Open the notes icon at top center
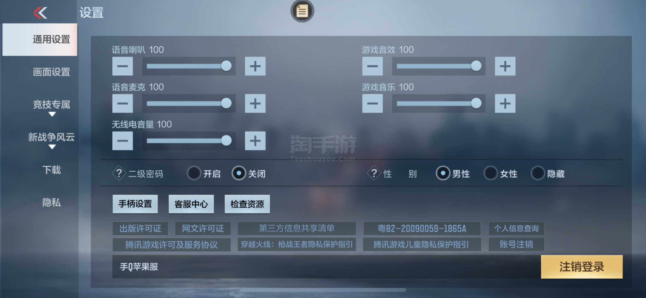Viewport: 646px width, 298px height. click(x=302, y=11)
